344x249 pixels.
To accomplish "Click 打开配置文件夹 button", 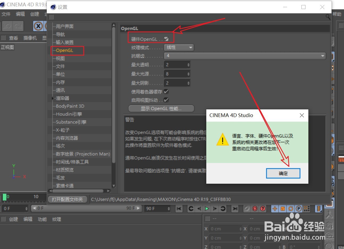I will 68,199.
